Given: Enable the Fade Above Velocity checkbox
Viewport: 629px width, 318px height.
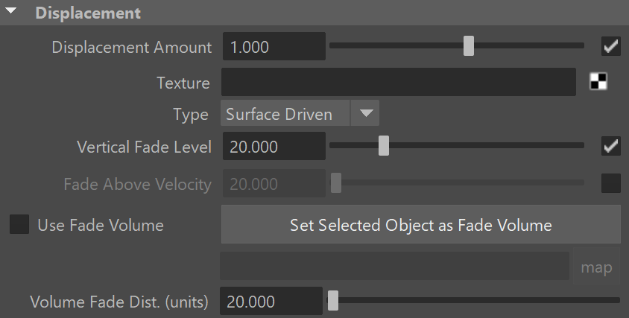Looking at the screenshot, I should pos(611,183).
